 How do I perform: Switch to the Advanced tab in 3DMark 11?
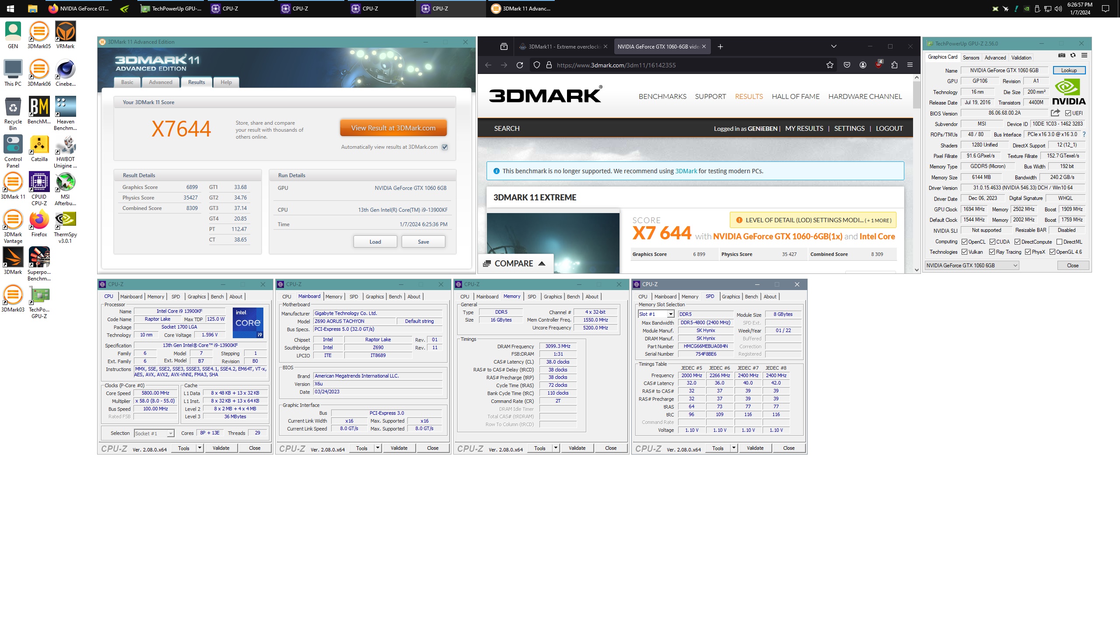(x=161, y=82)
